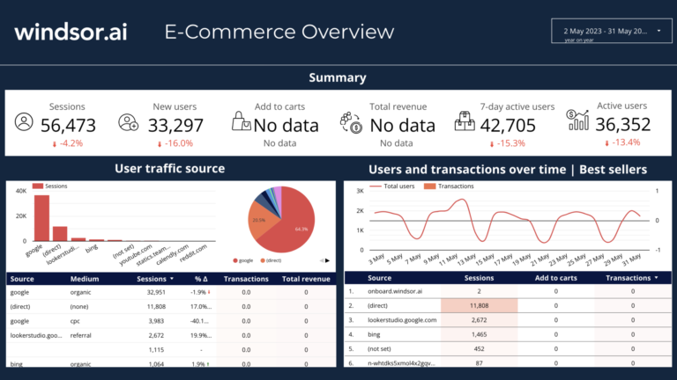Select the cpc medium cell
This screenshot has height=380, width=677.
[75, 321]
